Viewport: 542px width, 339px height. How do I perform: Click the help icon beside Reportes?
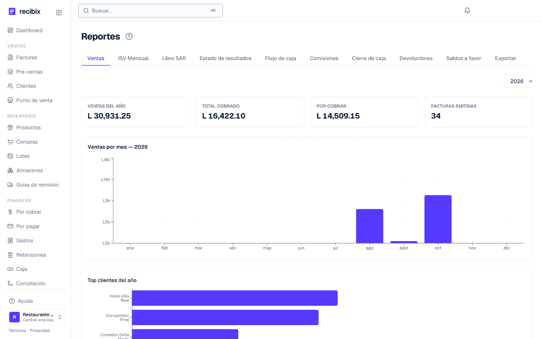point(129,37)
